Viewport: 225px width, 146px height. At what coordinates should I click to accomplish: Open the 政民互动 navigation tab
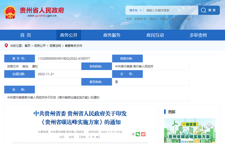tap(155, 35)
